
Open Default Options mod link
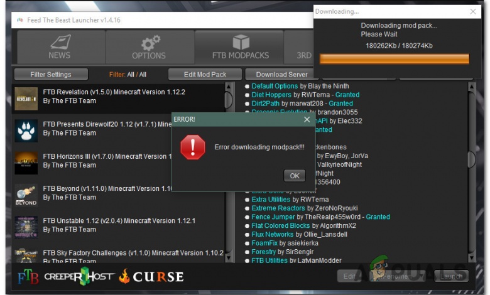[275, 86]
